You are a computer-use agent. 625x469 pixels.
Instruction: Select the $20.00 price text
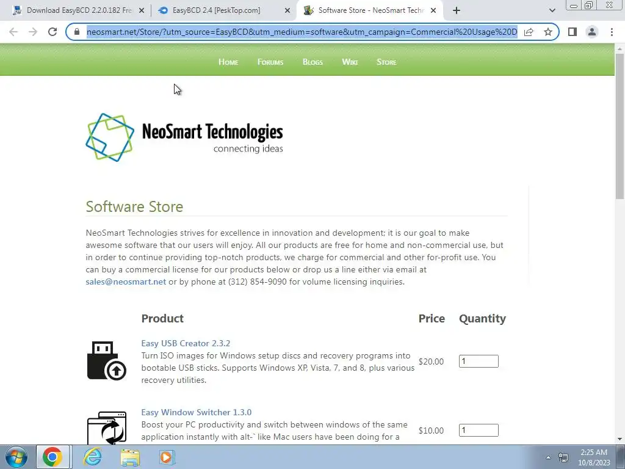pyautogui.click(x=431, y=362)
